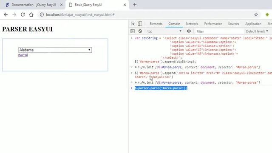This screenshot has height=153, width=272.
Task: Open the green Android extension icon
Action: (x=267, y=14)
